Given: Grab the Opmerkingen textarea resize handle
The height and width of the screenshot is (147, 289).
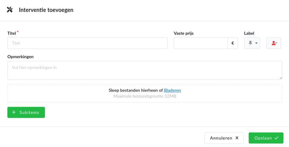Looking at the screenshot, I should coord(281,78).
